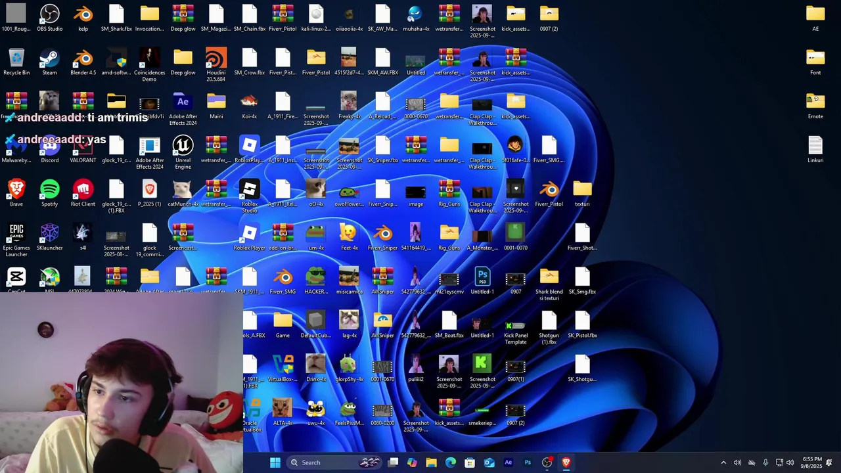Open the notification bell in the tray

[x=829, y=462]
